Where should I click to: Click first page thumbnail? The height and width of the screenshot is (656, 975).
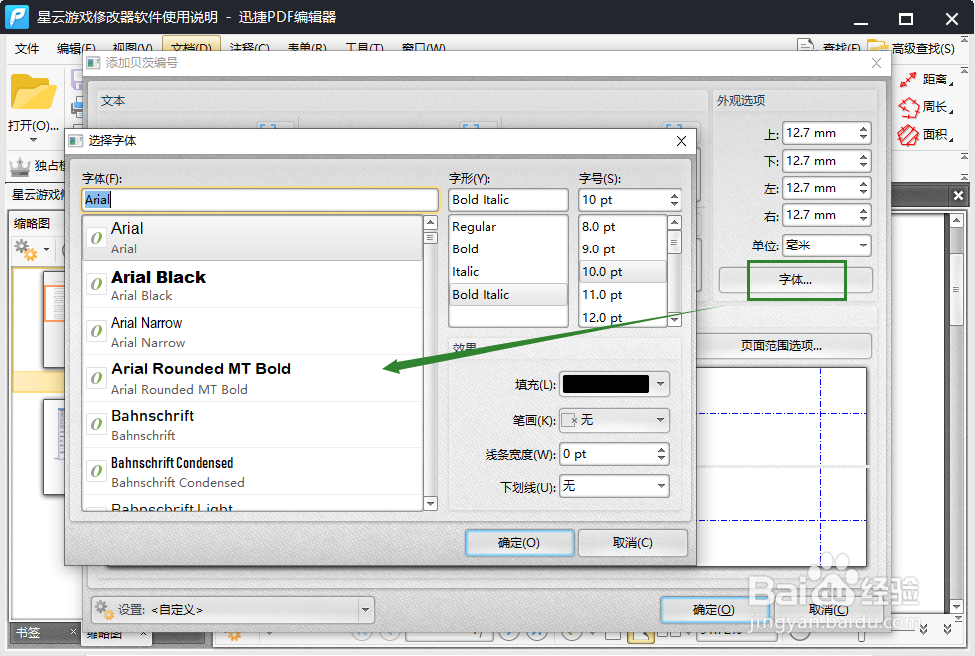coord(54,320)
